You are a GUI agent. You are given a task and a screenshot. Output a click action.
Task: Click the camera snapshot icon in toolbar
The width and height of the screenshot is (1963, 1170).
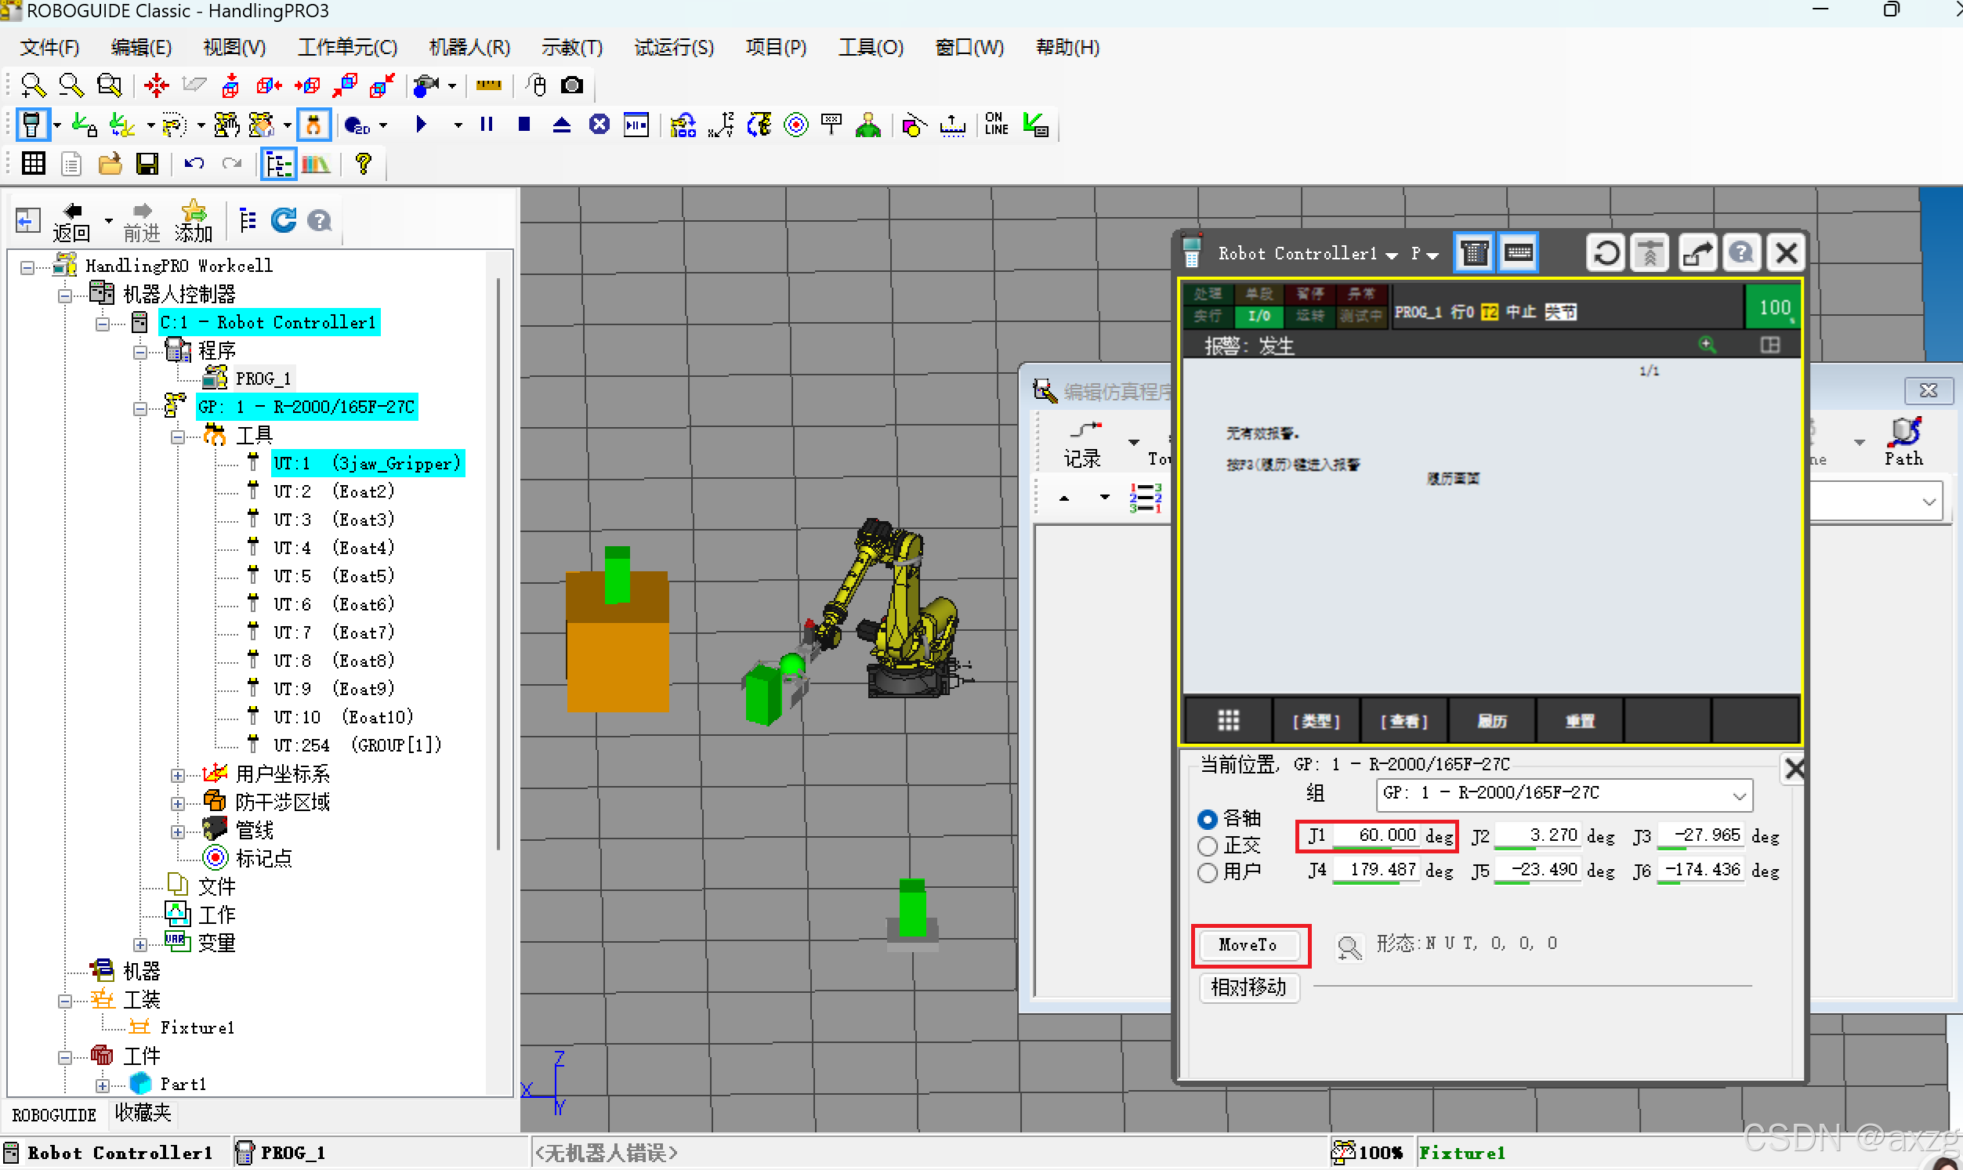571,85
